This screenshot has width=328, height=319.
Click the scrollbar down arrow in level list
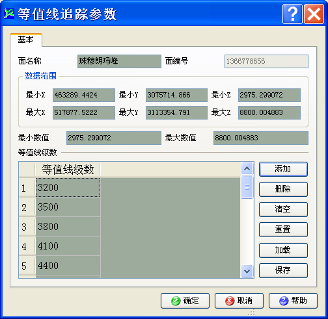247,271
